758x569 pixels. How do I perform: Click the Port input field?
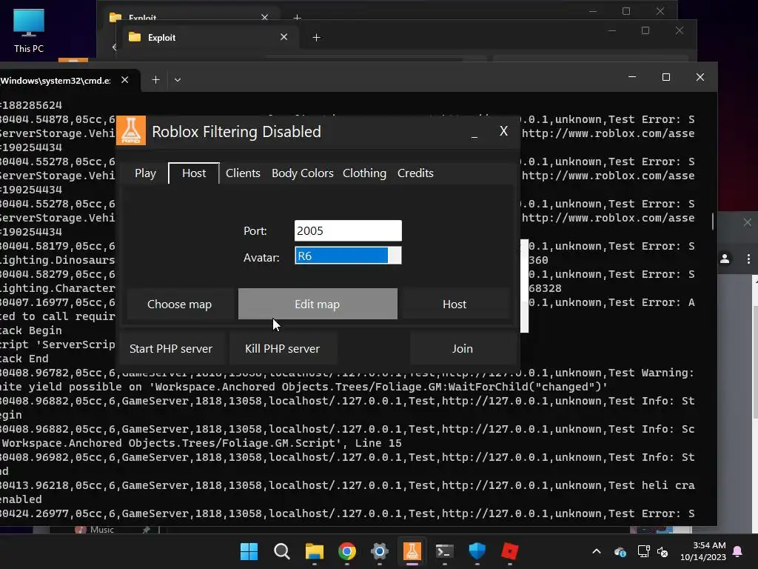348,231
